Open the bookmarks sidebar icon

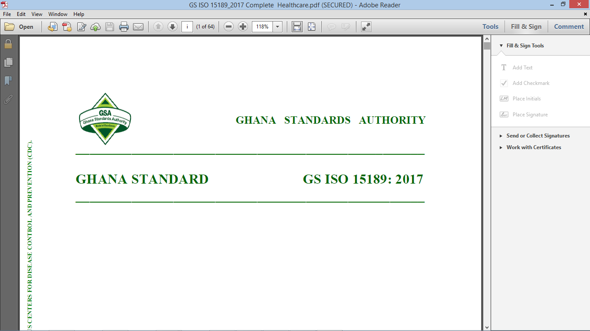(8, 81)
